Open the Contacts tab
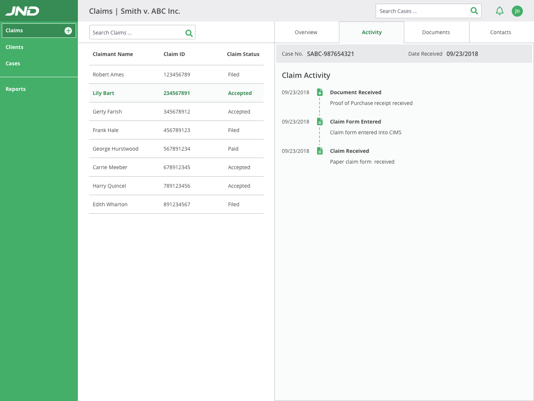The image size is (534, 401). coord(501,32)
